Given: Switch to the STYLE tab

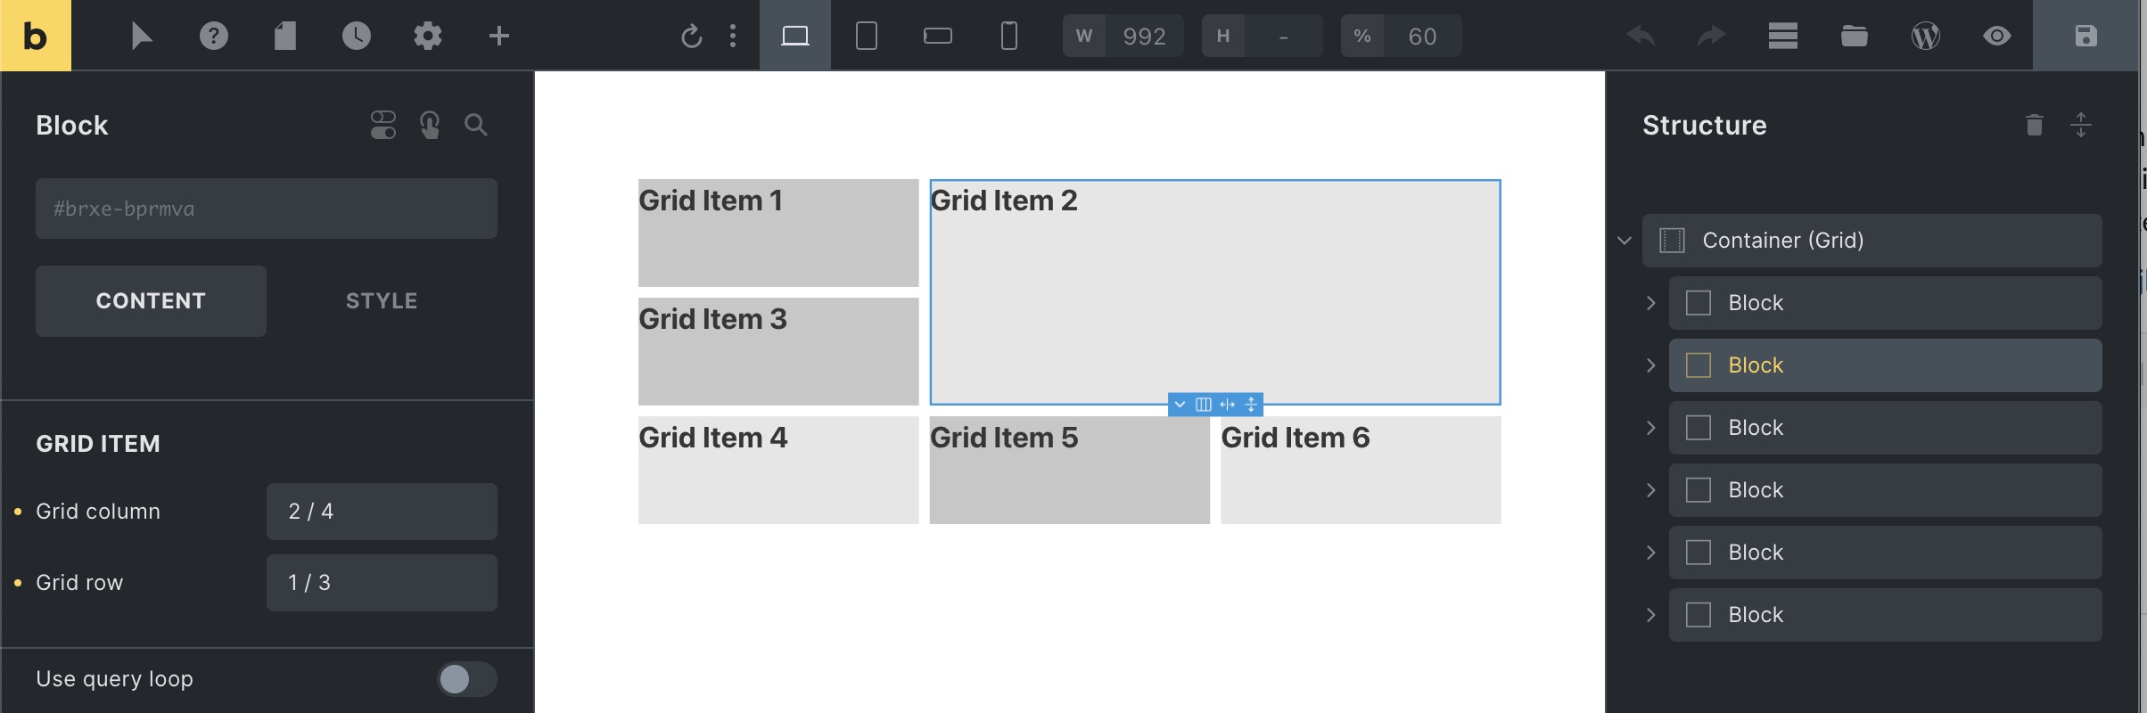Looking at the screenshot, I should 382,301.
